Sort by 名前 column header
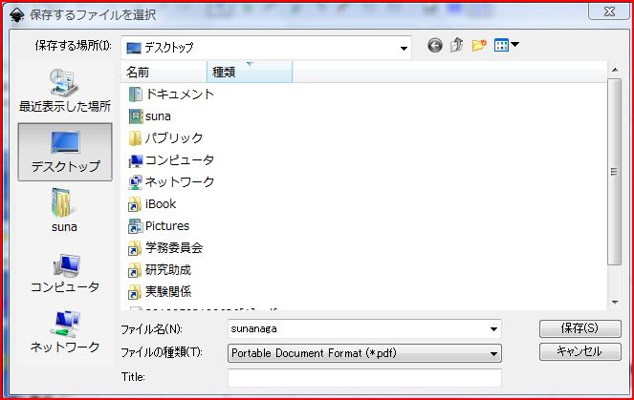The width and height of the screenshot is (634, 400). point(164,73)
